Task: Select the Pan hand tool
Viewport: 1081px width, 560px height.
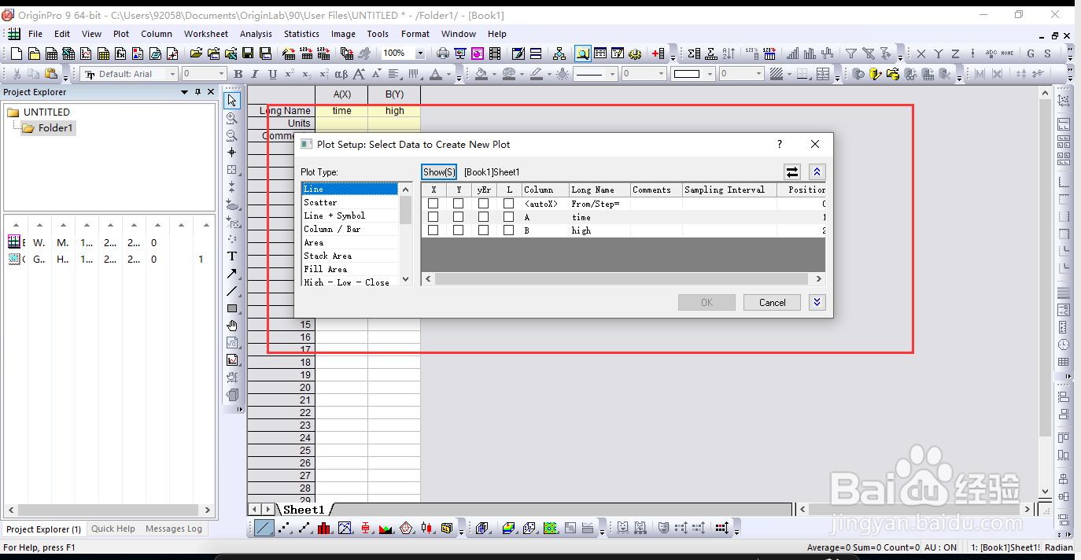Action: tap(232, 326)
